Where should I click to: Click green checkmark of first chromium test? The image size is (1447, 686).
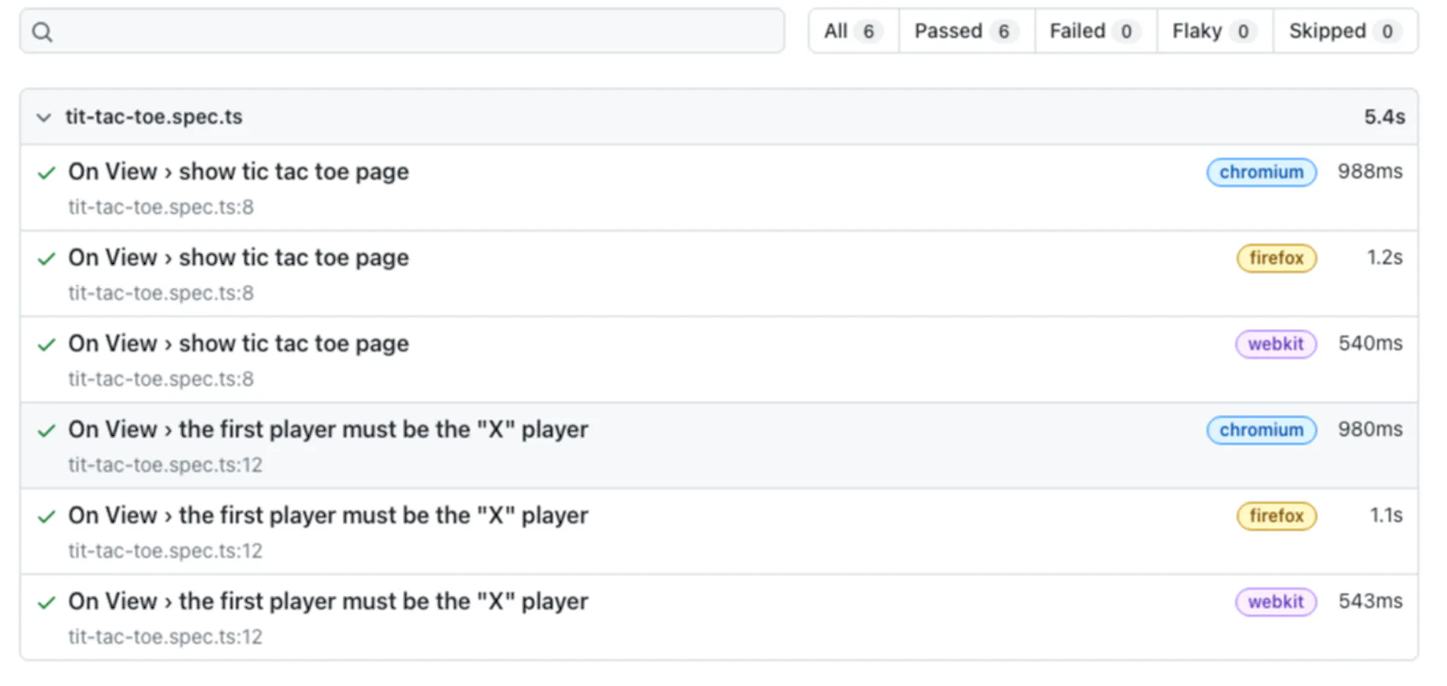point(47,172)
